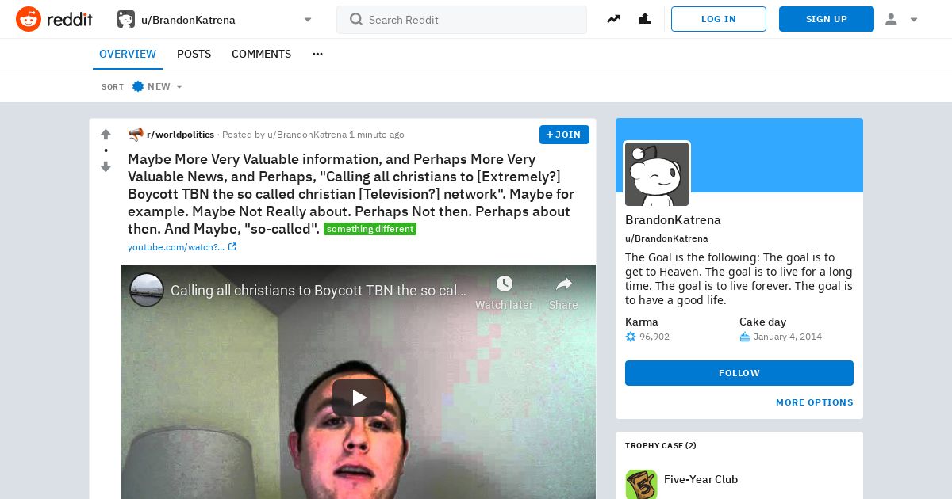This screenshot has height=499, width=952.
Task: Click the '1 minute ago' timestamp
Action: tap(377, 135)
